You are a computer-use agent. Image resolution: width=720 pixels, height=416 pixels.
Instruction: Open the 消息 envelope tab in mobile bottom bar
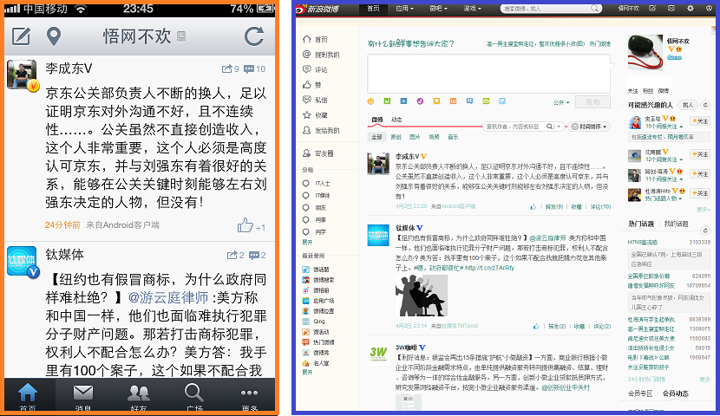tap(83, 393)
